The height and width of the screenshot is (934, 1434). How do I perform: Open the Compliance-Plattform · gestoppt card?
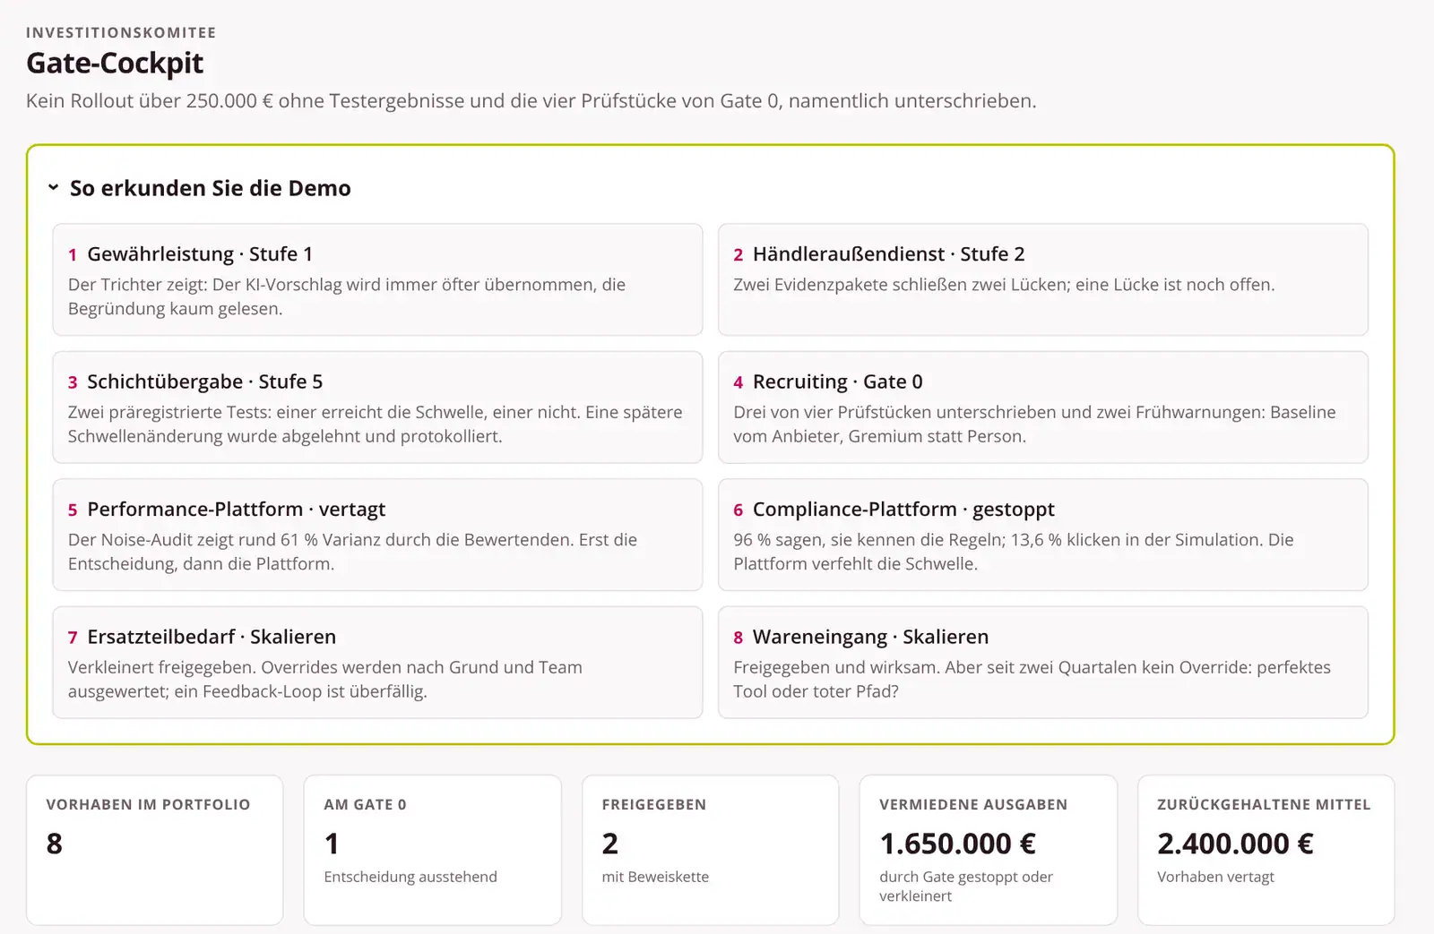(1043, 535)
